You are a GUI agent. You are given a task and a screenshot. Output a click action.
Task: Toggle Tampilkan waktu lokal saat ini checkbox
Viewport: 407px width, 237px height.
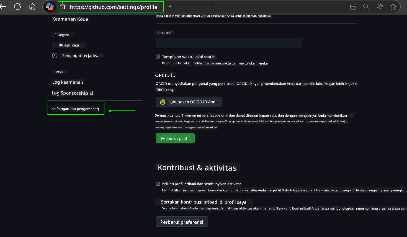pos(158,57)
